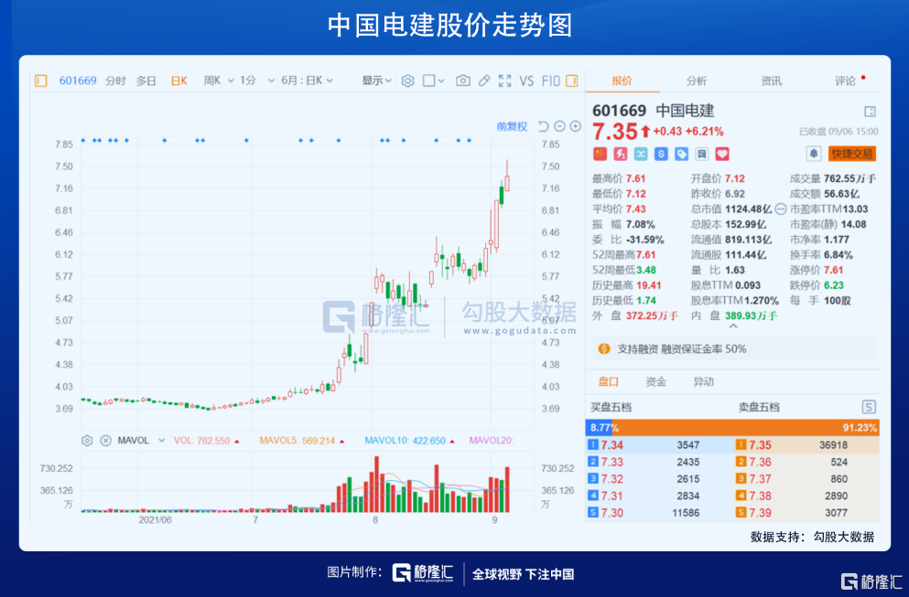Viewport: 909px width, 597px height.
Task: Reset chart view with undo arrow
Action: click(x=543, y=126)
